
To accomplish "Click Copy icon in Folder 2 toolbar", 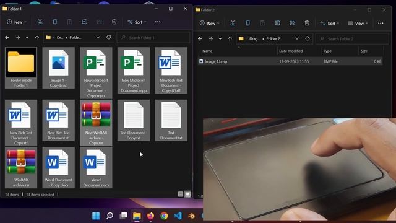I will coord(247,24).
